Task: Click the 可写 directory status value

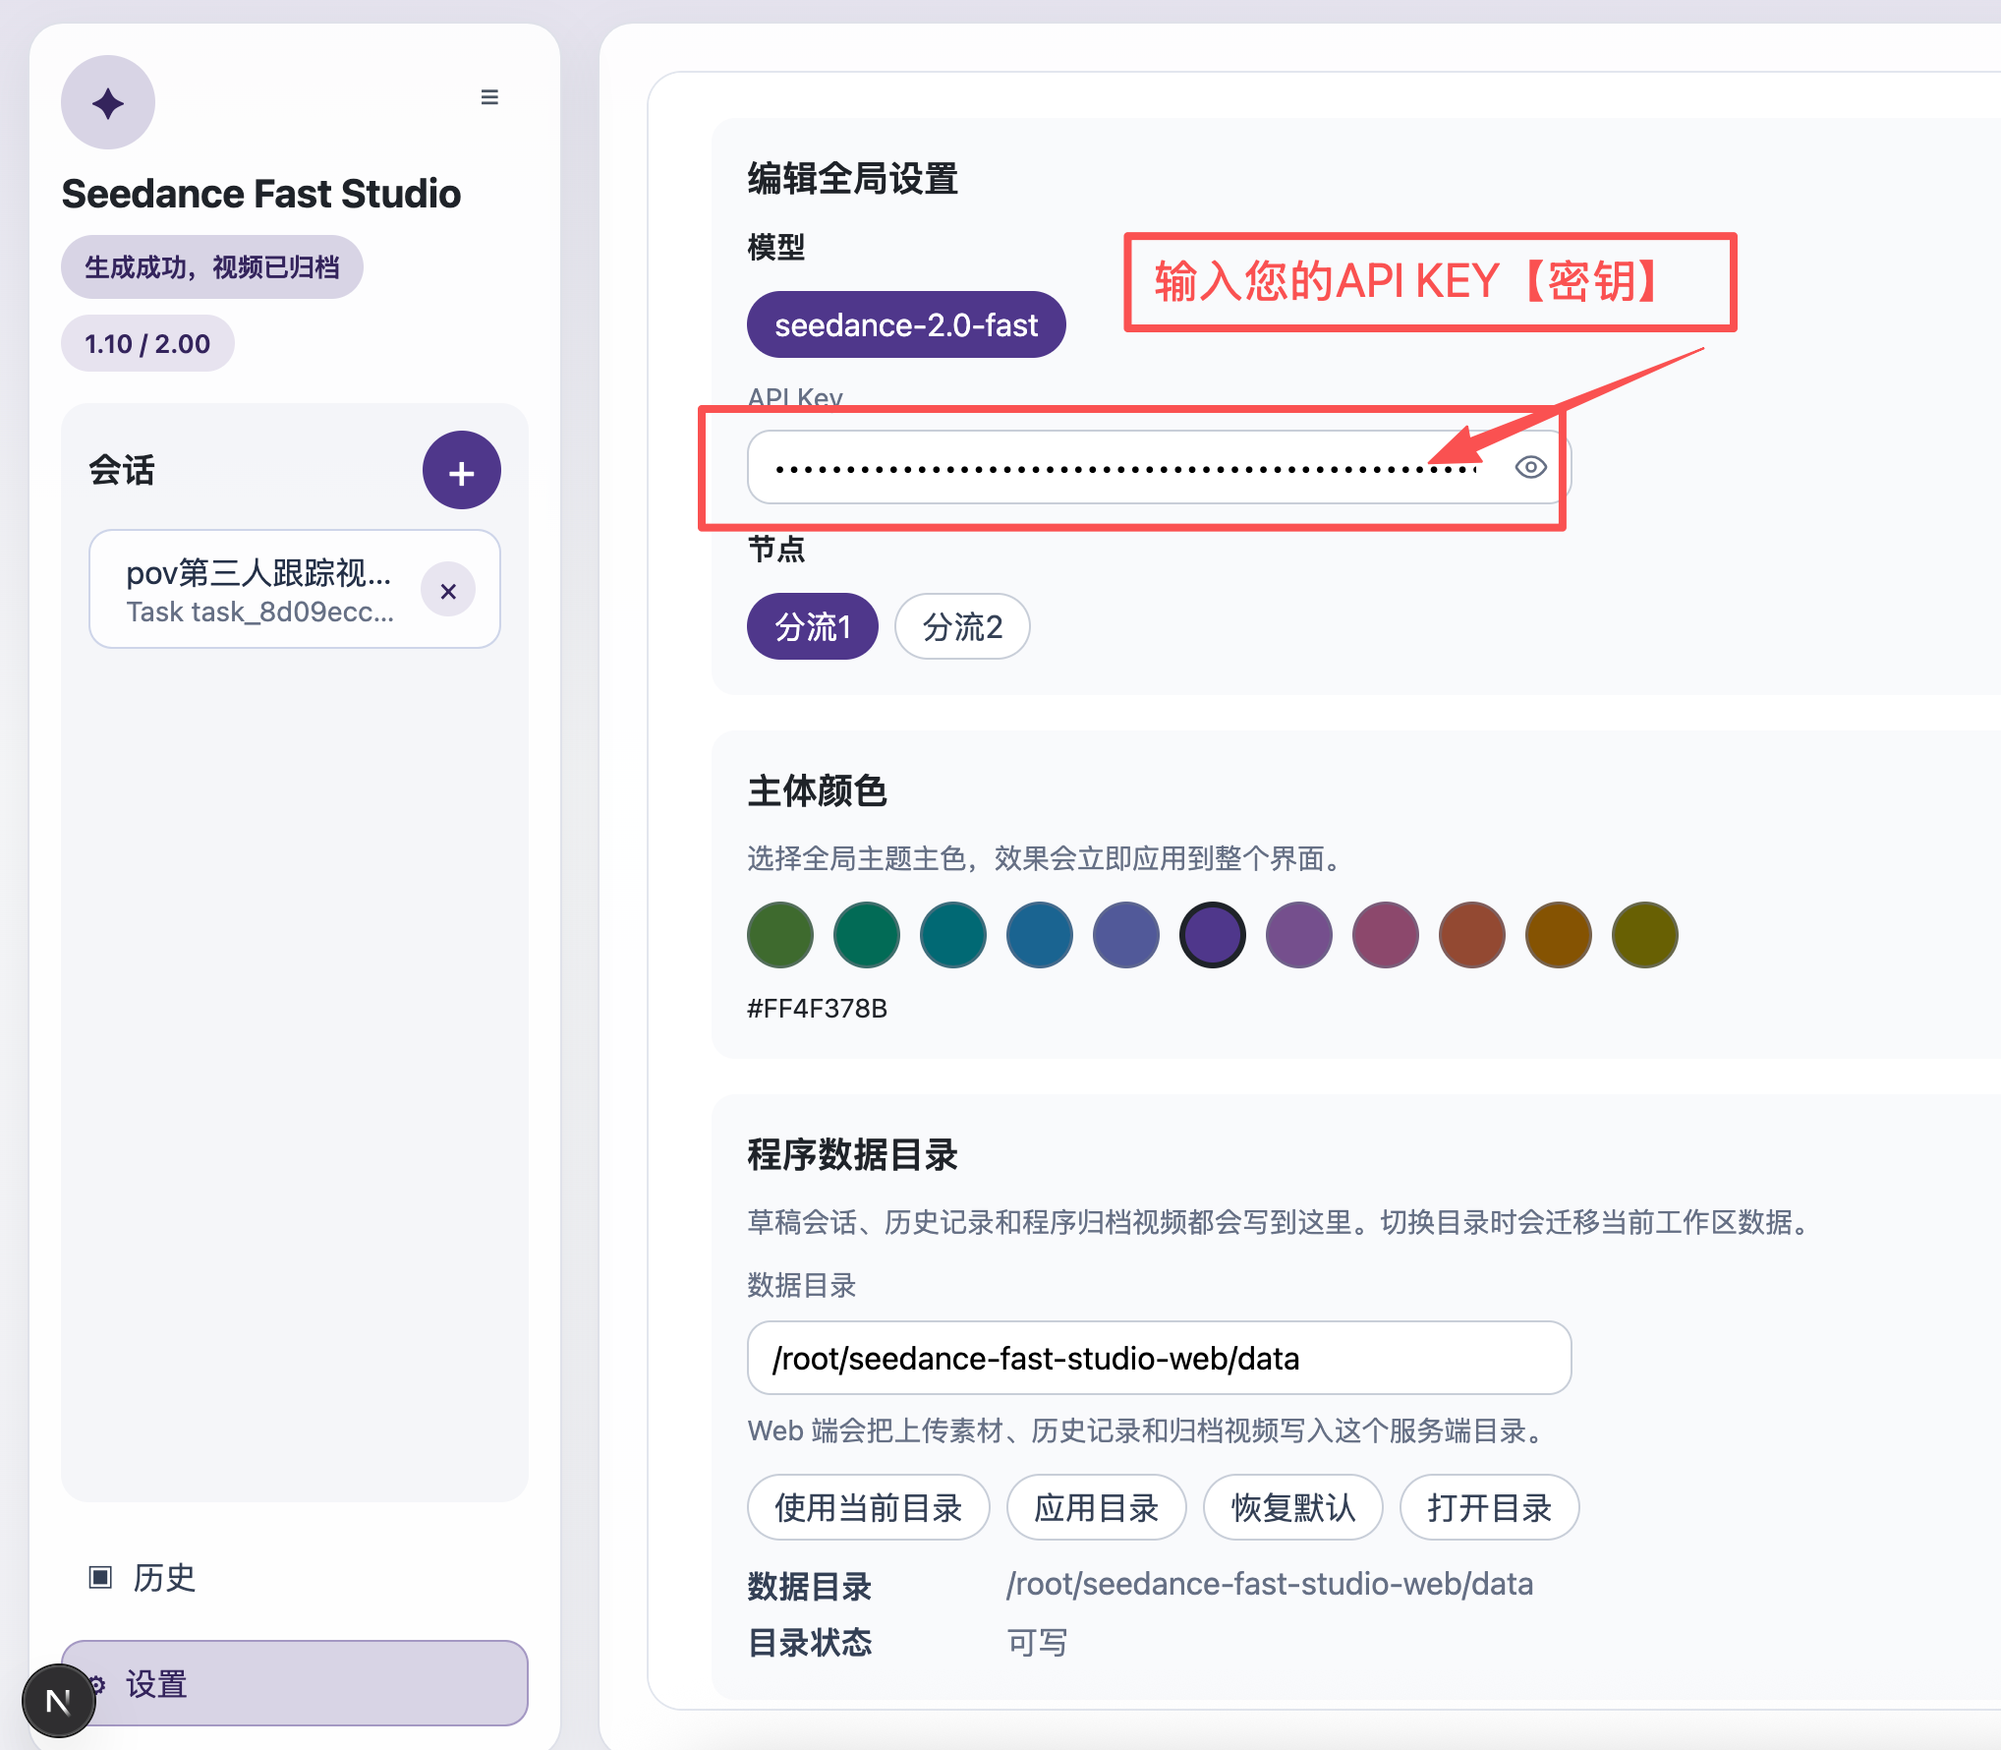Action: (1037, 1642)
